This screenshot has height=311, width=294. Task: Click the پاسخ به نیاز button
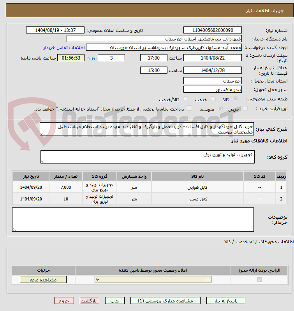(225, 300)
